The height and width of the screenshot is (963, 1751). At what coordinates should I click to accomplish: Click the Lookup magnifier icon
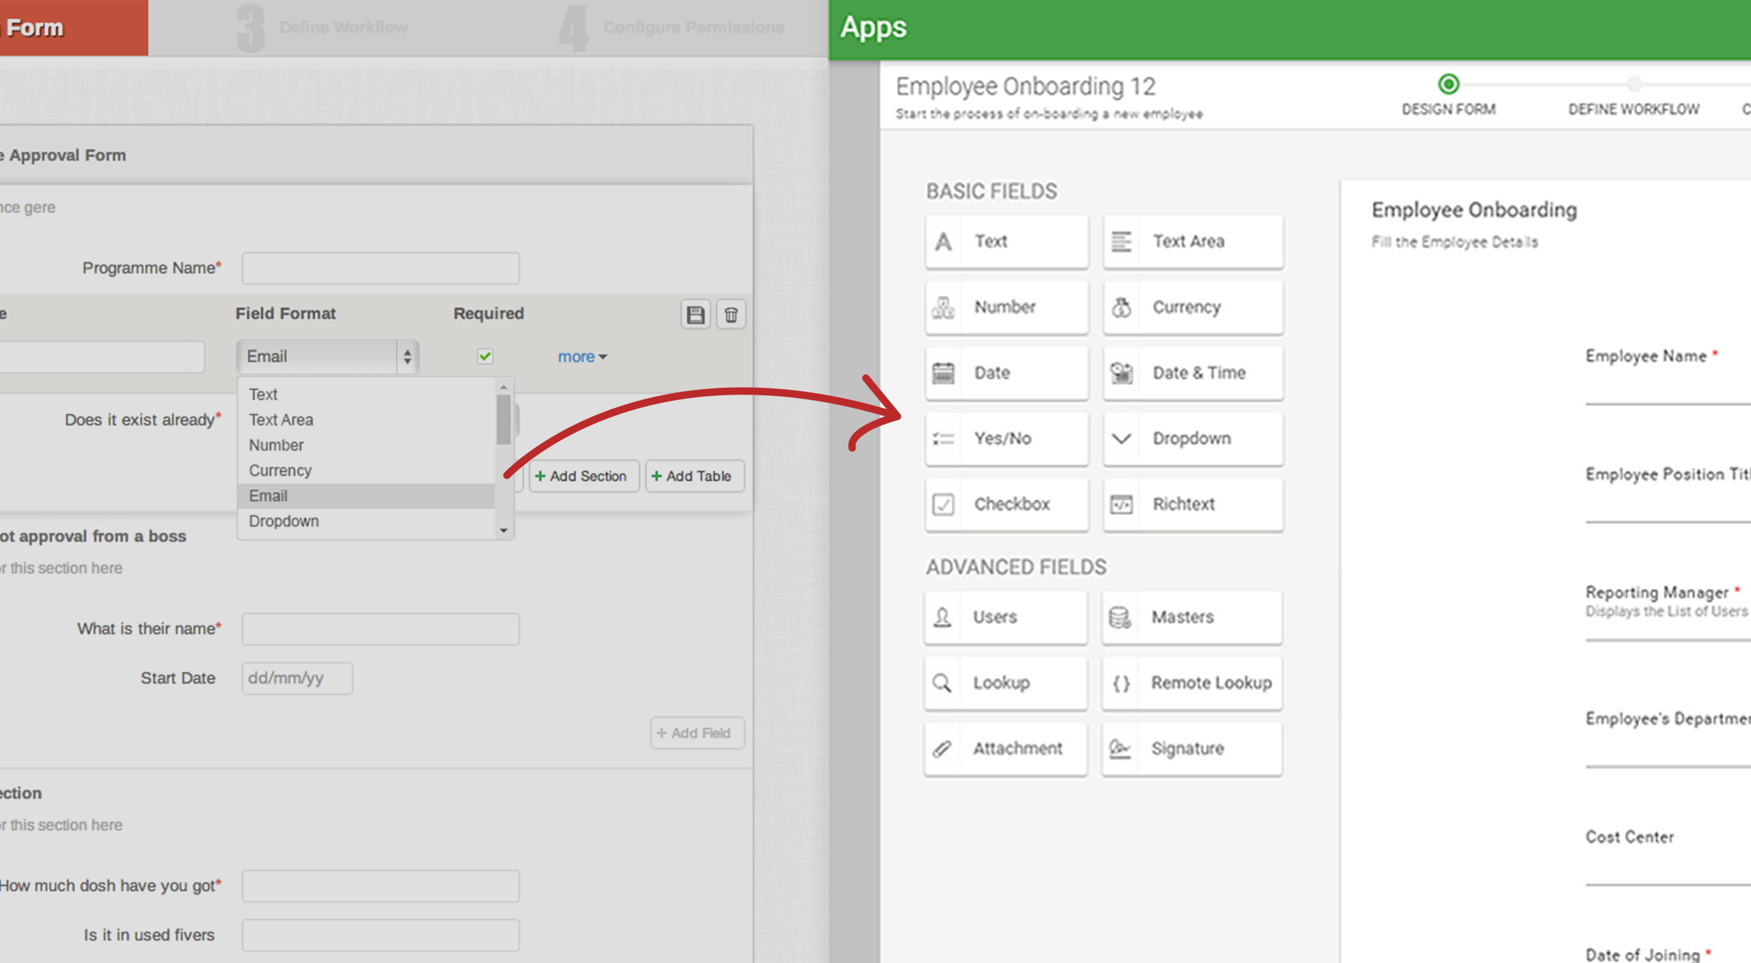tap(942, 683)
